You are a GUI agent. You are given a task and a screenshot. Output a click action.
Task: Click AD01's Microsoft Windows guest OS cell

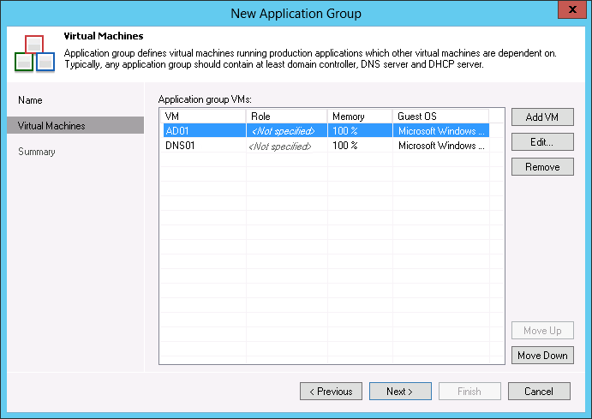441,130
